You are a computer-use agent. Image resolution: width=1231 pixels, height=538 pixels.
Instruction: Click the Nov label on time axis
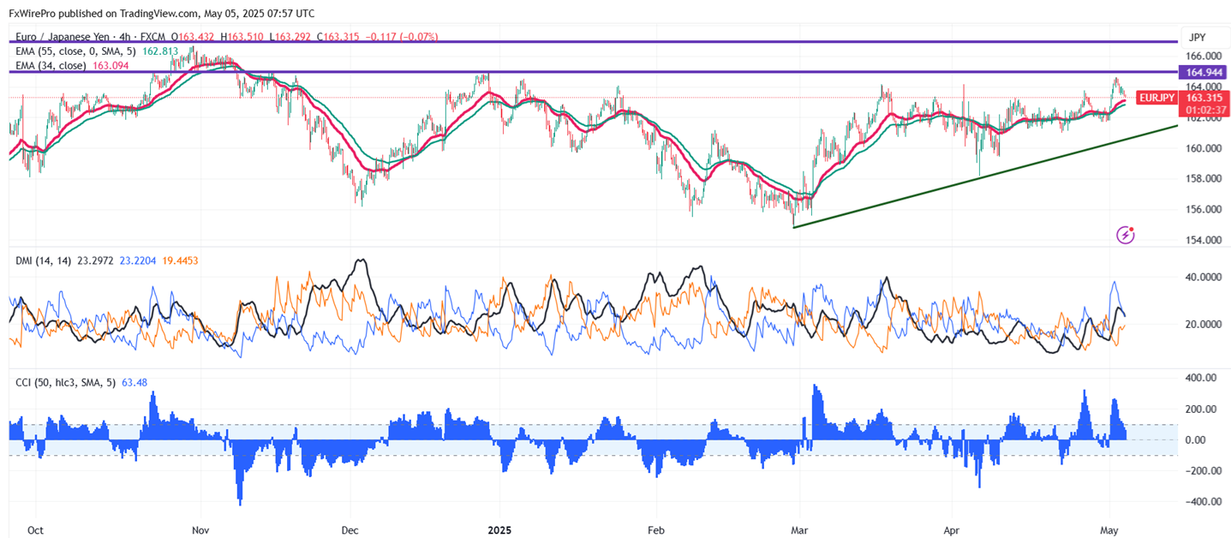tap(201, 529)
